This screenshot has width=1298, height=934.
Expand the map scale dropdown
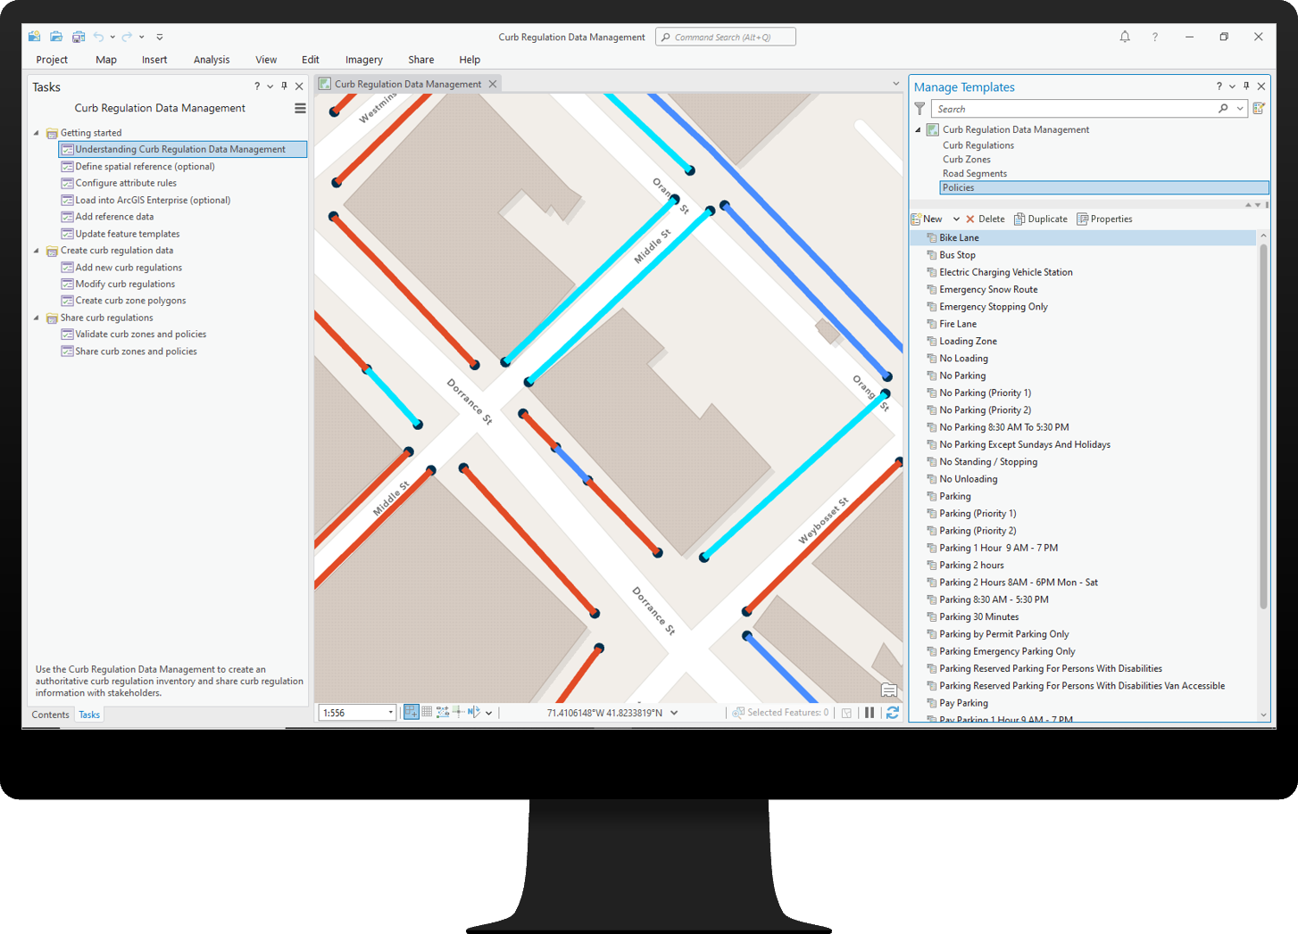[x=389, y=712]
